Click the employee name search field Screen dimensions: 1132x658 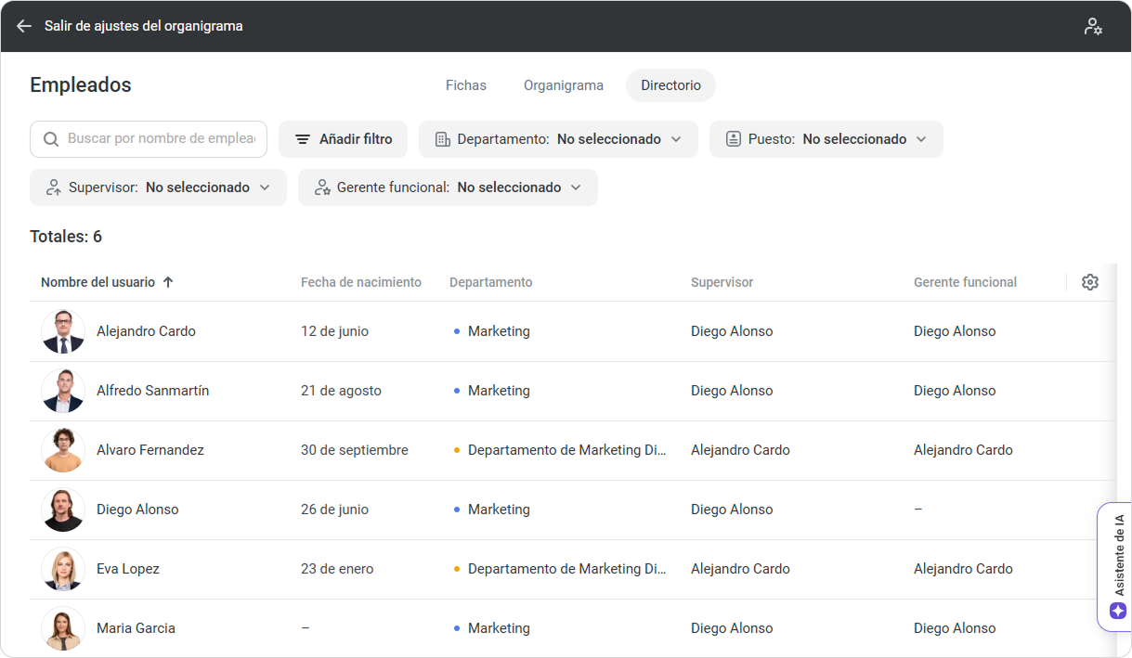pyautogui.click(x=162, y=139)
